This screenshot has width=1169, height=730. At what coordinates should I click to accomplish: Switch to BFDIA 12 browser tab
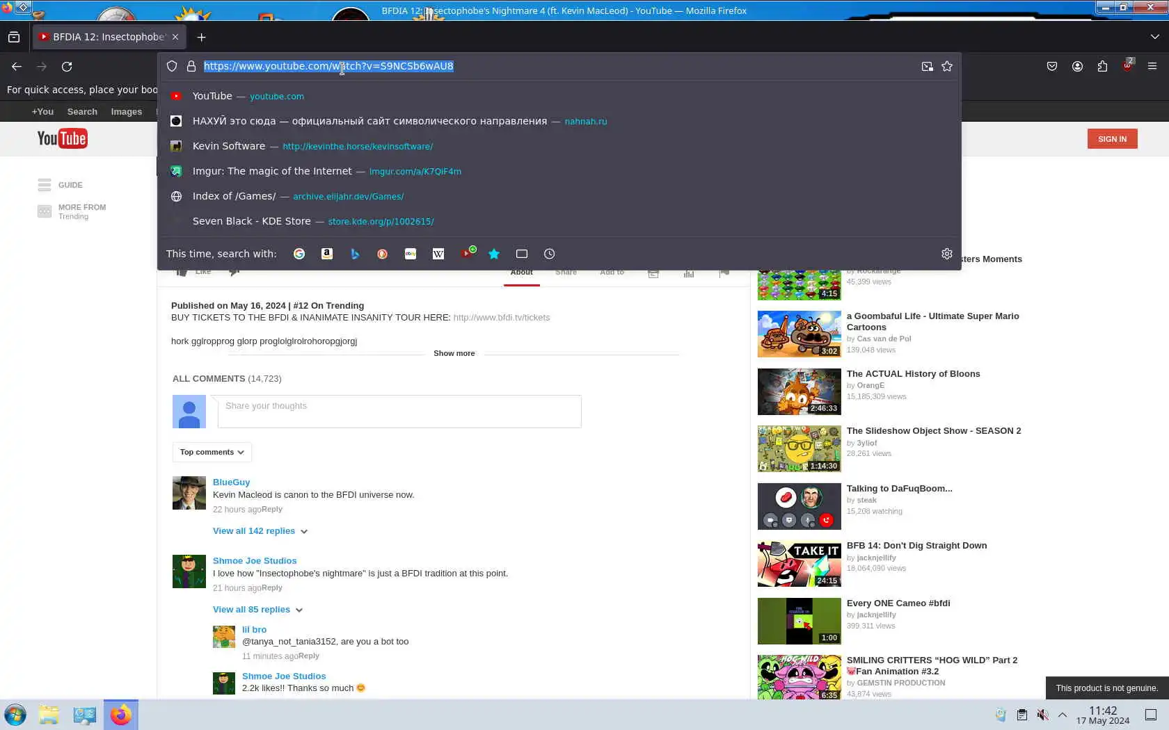click(x=108, y=37)
